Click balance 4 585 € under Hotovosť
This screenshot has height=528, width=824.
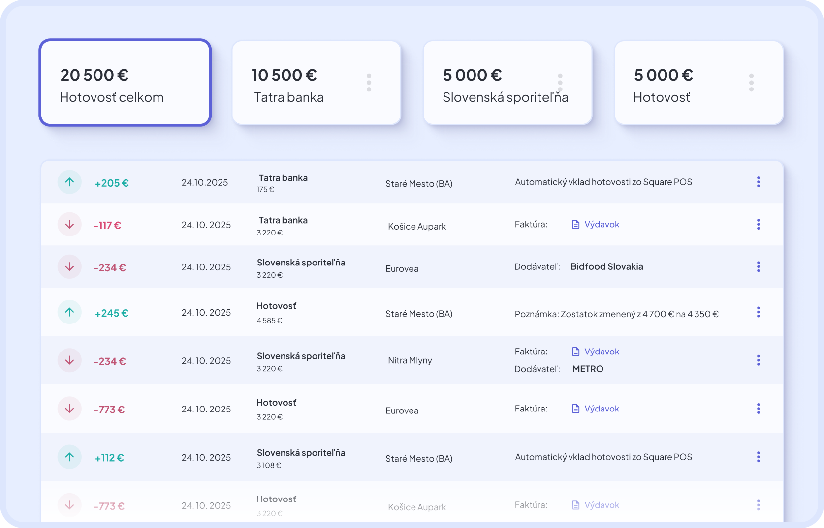269,321
